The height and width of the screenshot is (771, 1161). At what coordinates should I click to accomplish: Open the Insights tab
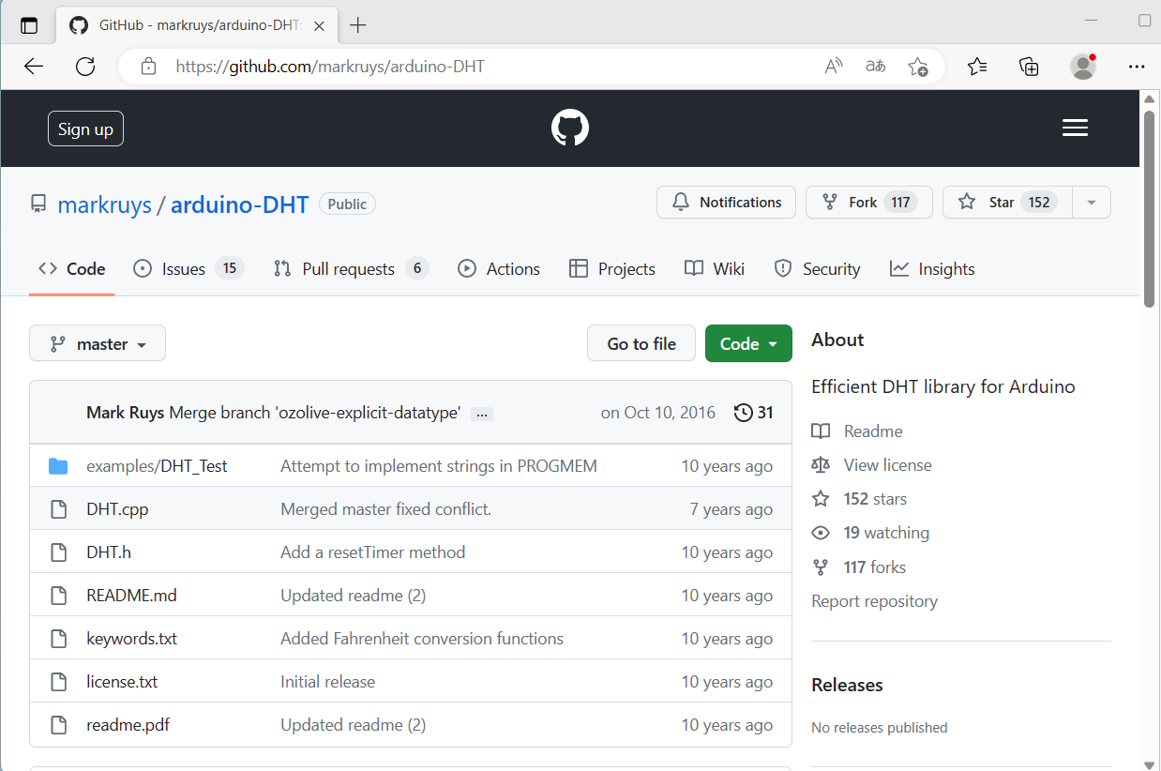click(932, 269)
